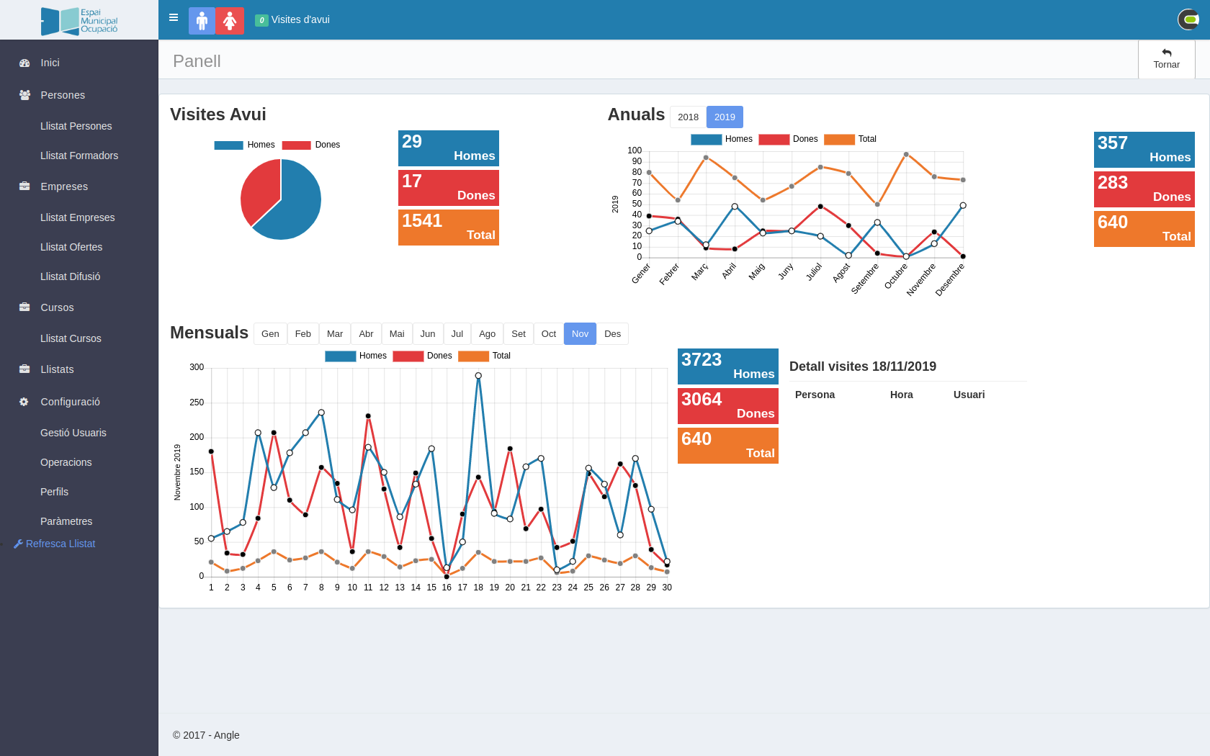The image size is (1210, 756).
Task: Click the red female visitor icon
Action: [x=230, y=21]
